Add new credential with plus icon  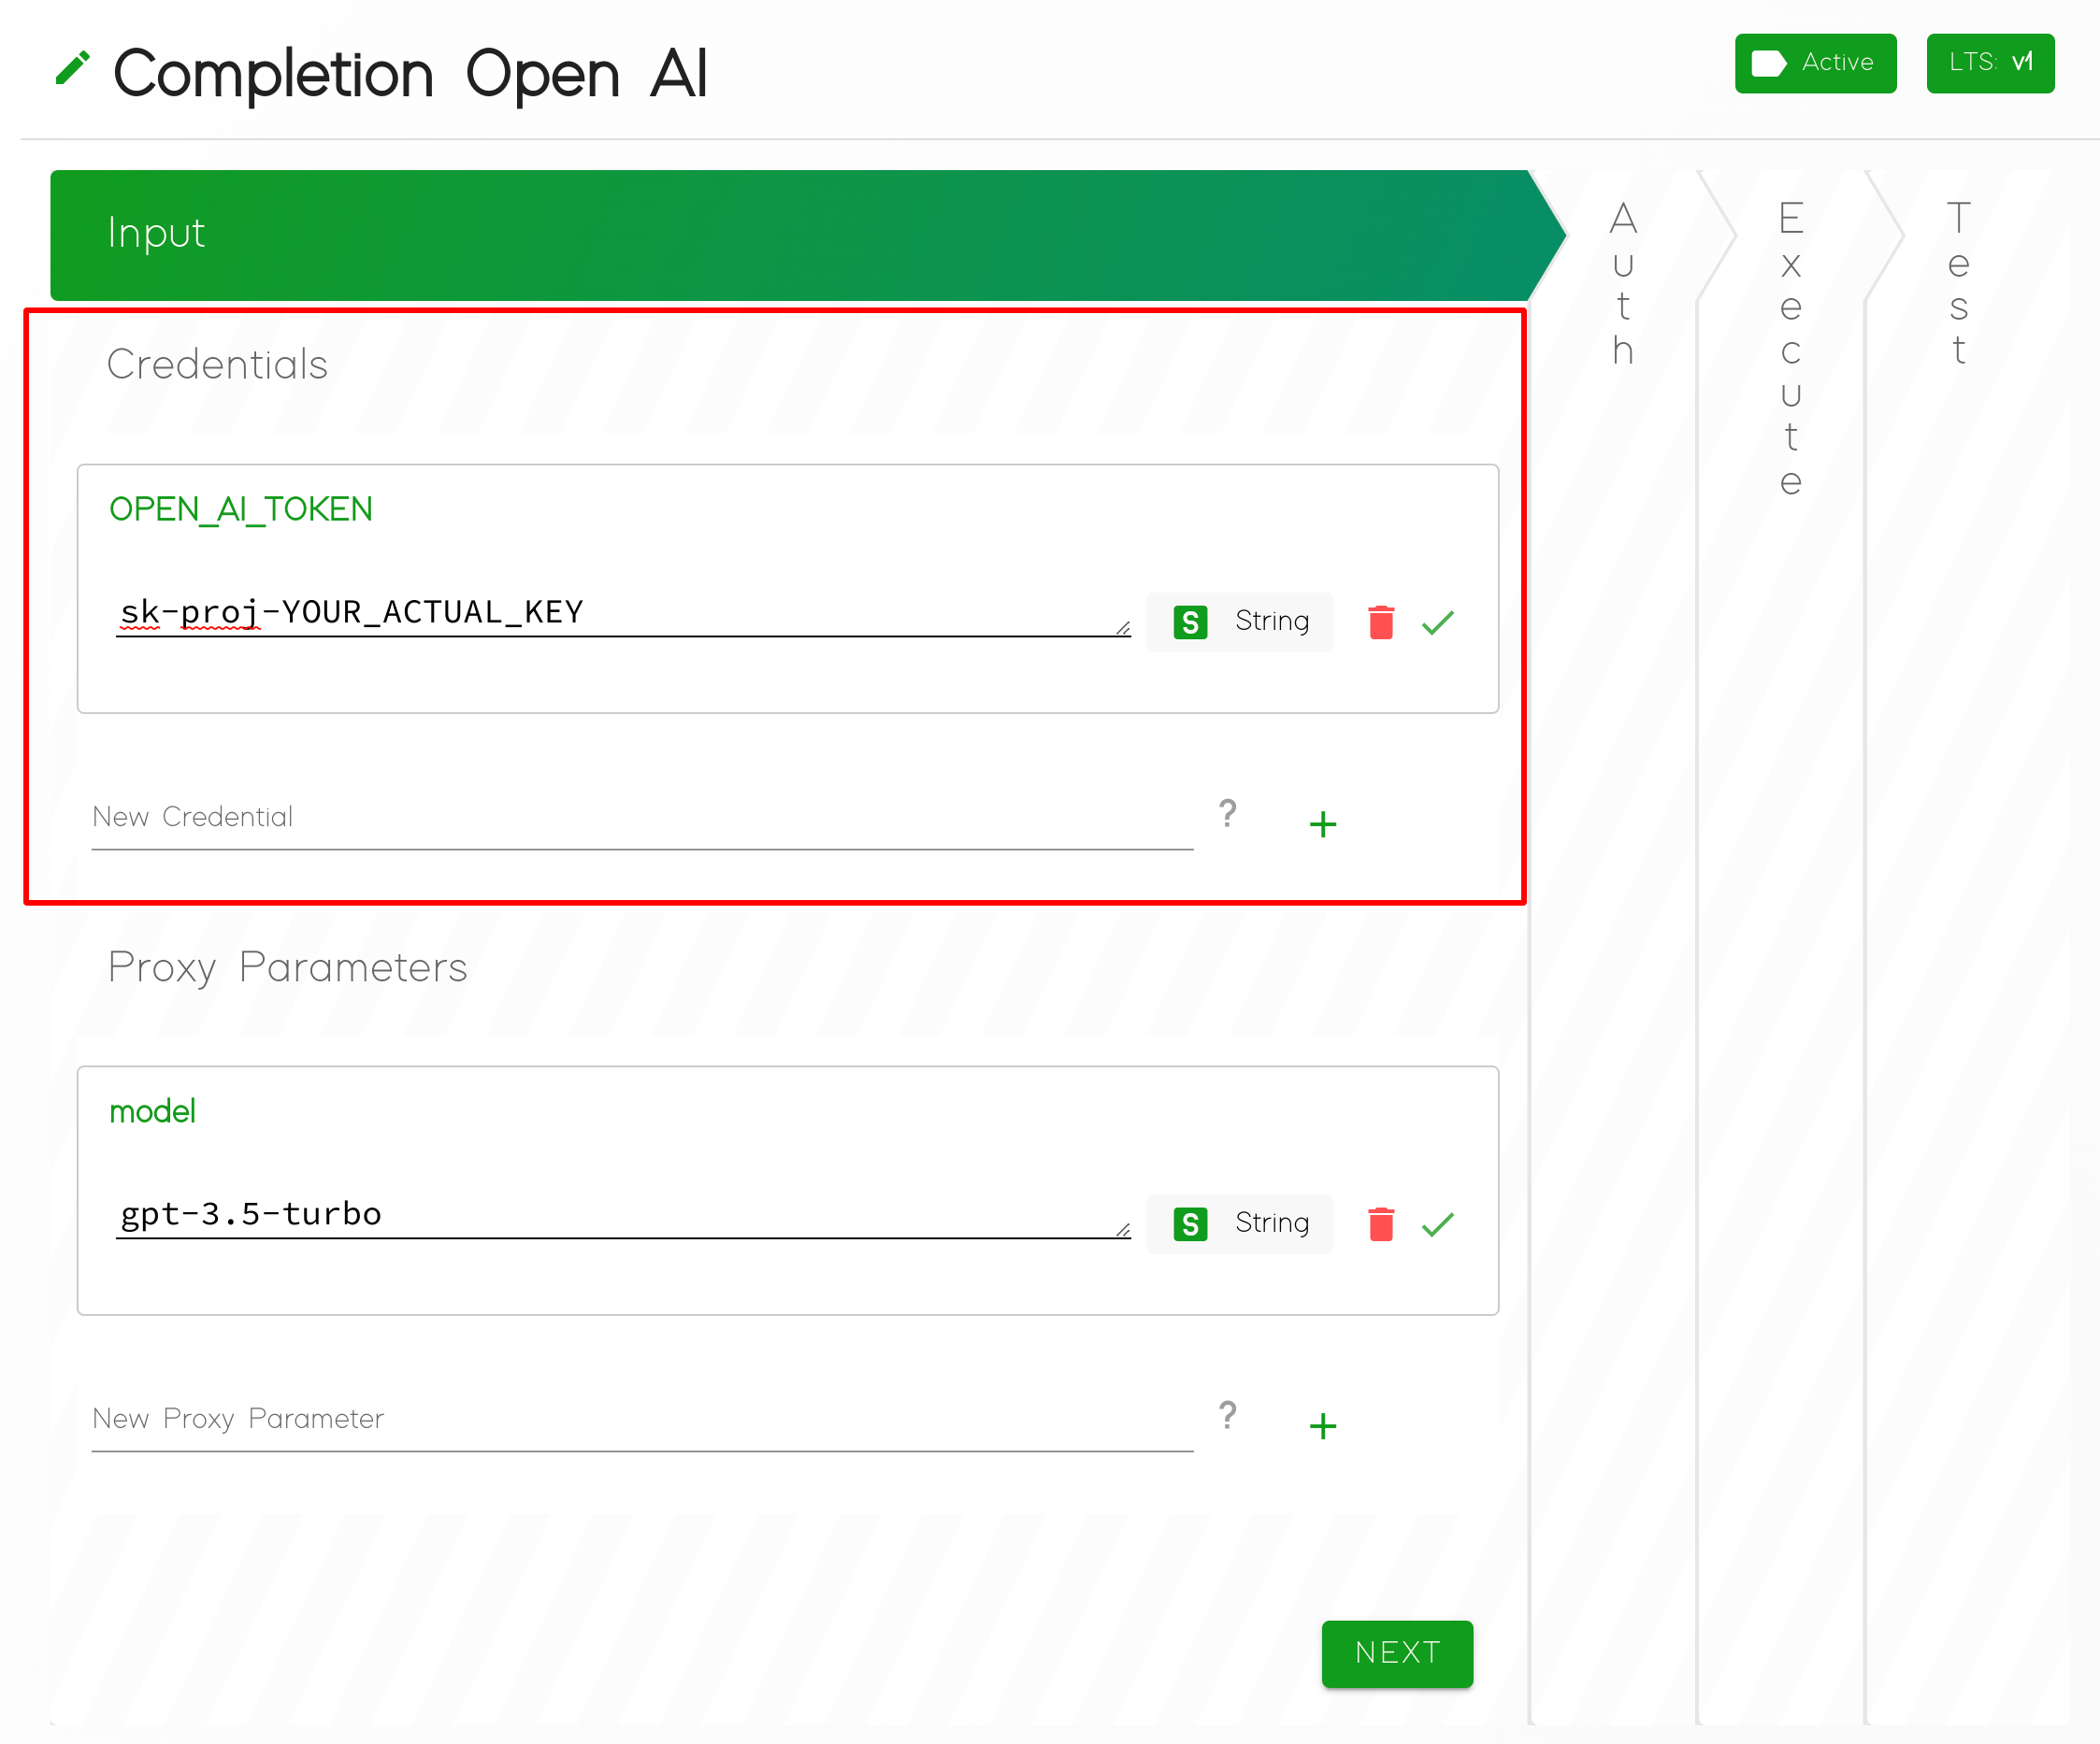click(1322, 824)
